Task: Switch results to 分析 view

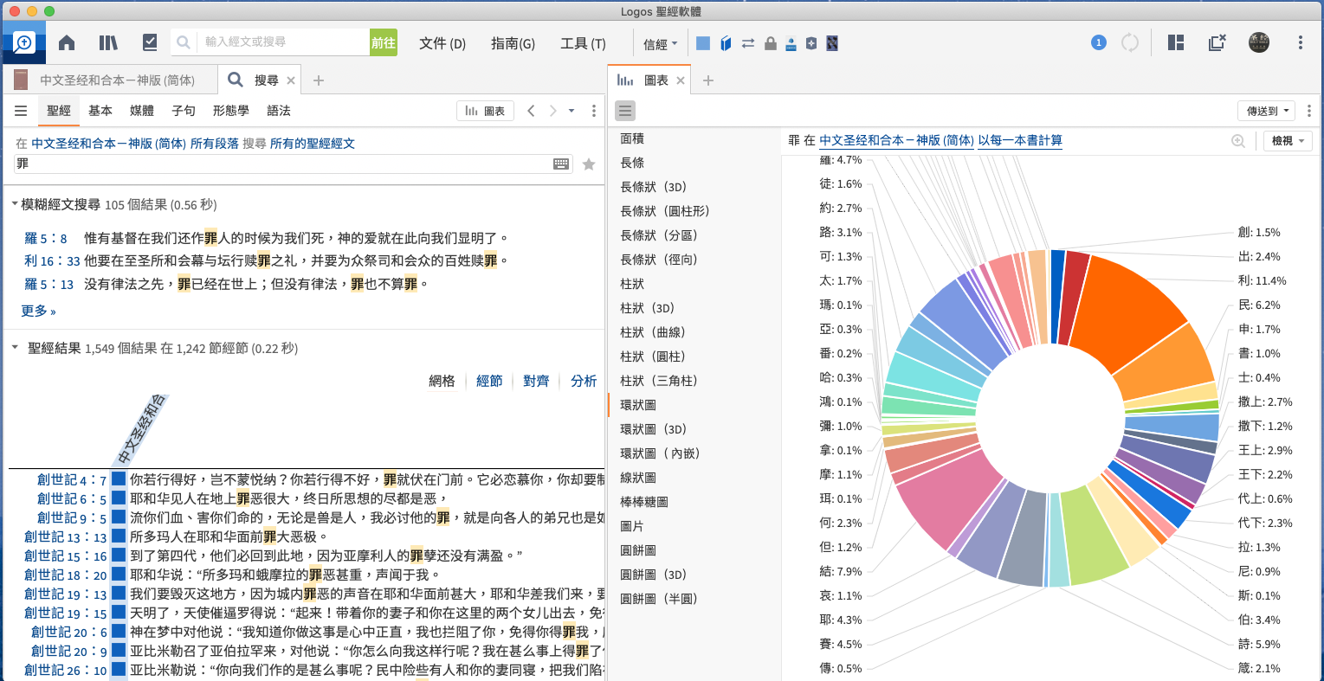Action: click(584, 381)
